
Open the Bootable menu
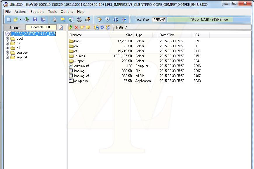point(37,12)
